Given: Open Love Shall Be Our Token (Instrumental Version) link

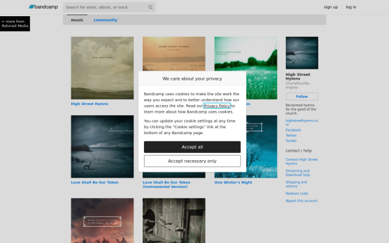Looking at the screenshot, I should tap(167, 184).
